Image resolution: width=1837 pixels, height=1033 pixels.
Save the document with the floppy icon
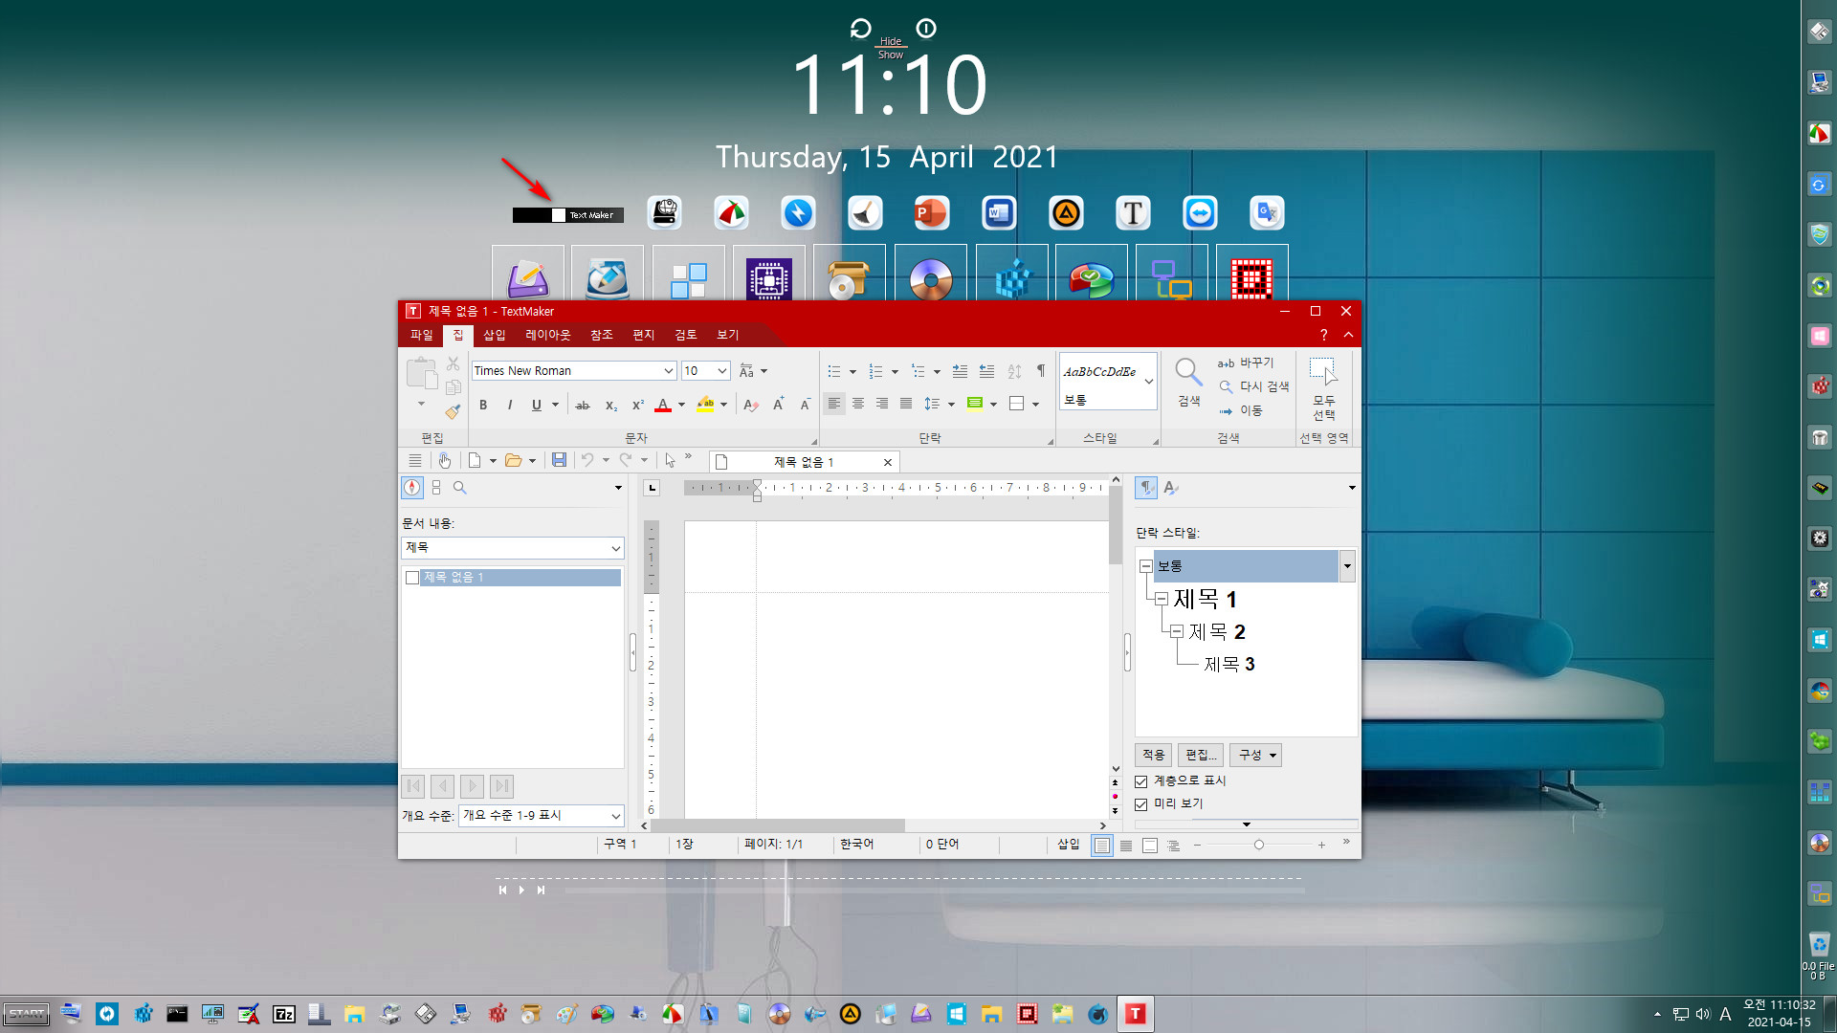(559, 460)
